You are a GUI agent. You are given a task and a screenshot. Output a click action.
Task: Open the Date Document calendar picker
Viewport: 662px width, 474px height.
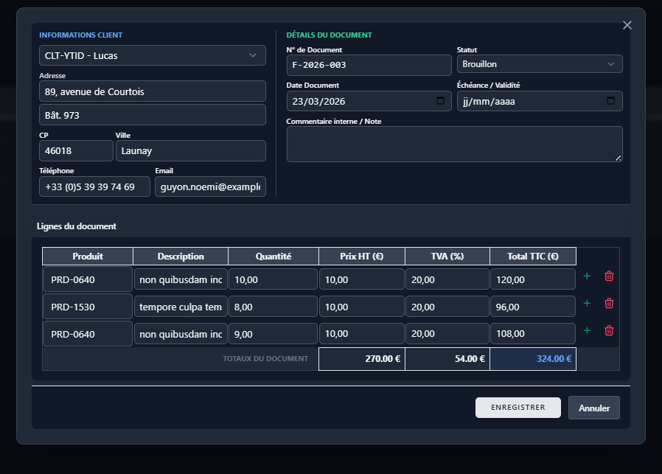click(440, 100)
